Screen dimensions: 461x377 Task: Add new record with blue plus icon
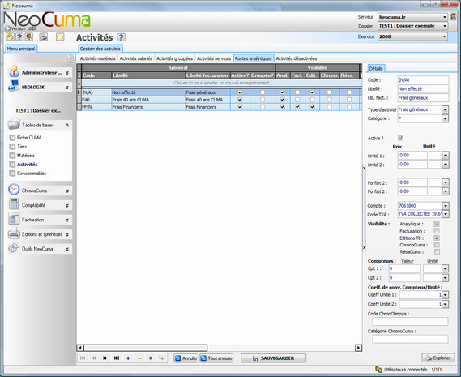[x=128, y=358]
